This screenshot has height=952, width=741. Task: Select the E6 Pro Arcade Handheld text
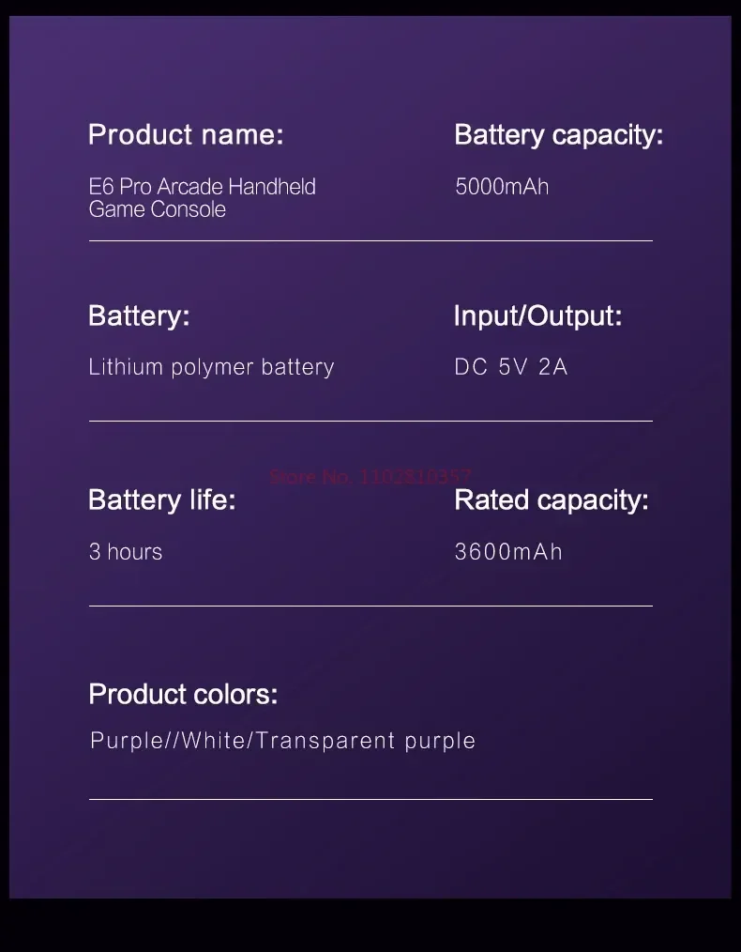[202, 187]
